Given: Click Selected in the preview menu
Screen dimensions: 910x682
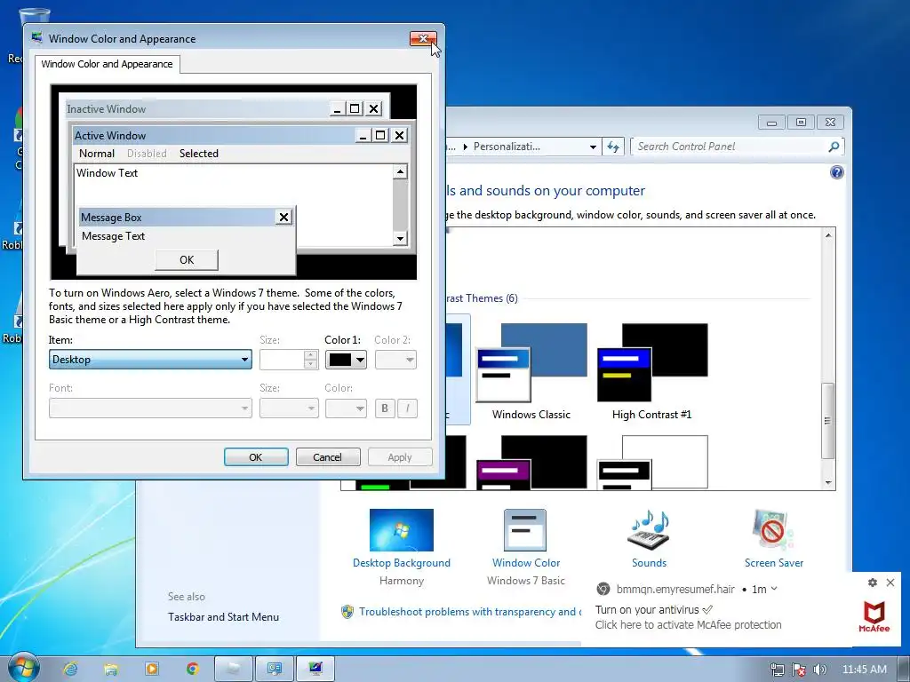Looking at the screenshot, I should 198,153.
